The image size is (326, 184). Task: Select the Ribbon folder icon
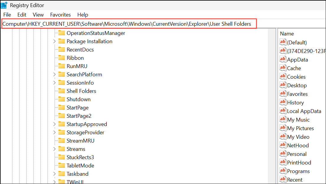(x=61, y=58)
